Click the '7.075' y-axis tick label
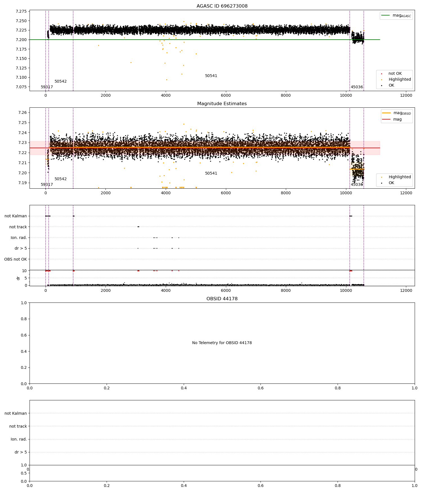The width and height of the screenshot is (422, 492). (x=21, y=87)
